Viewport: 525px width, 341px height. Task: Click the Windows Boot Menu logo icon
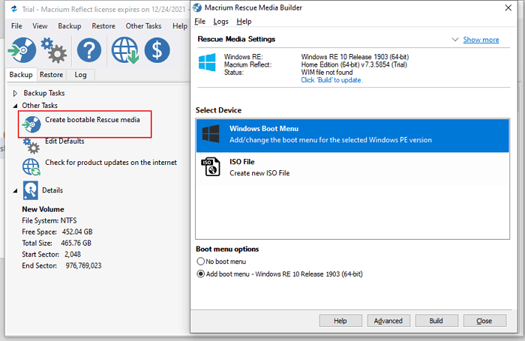[x=211, y=134]
